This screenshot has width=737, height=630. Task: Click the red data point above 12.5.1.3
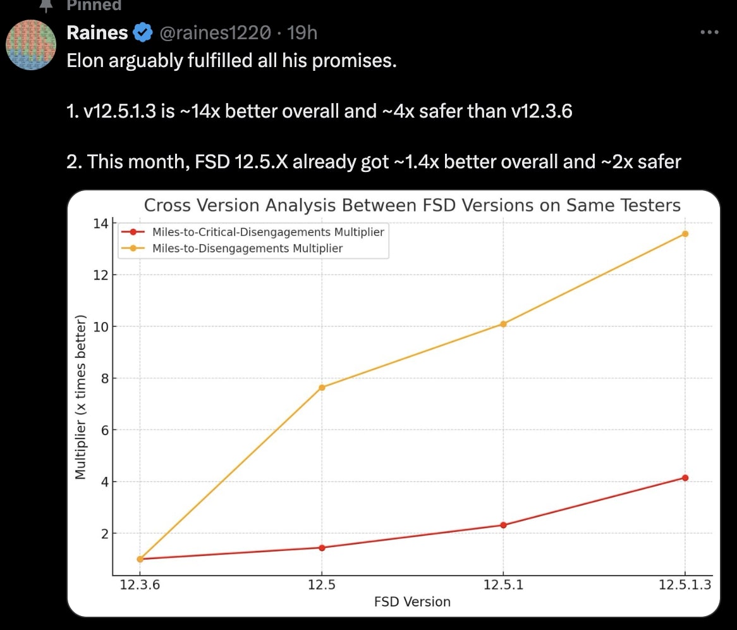pos(685,477)
